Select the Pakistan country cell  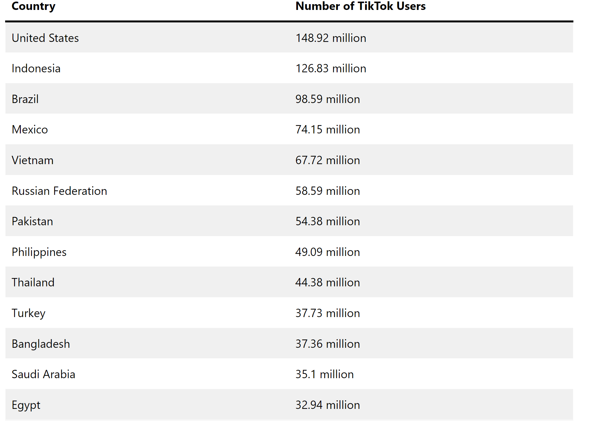32,221
